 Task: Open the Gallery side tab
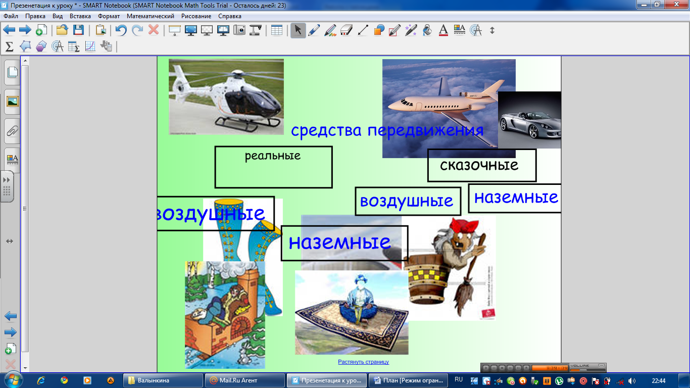[x=12, y=102]
